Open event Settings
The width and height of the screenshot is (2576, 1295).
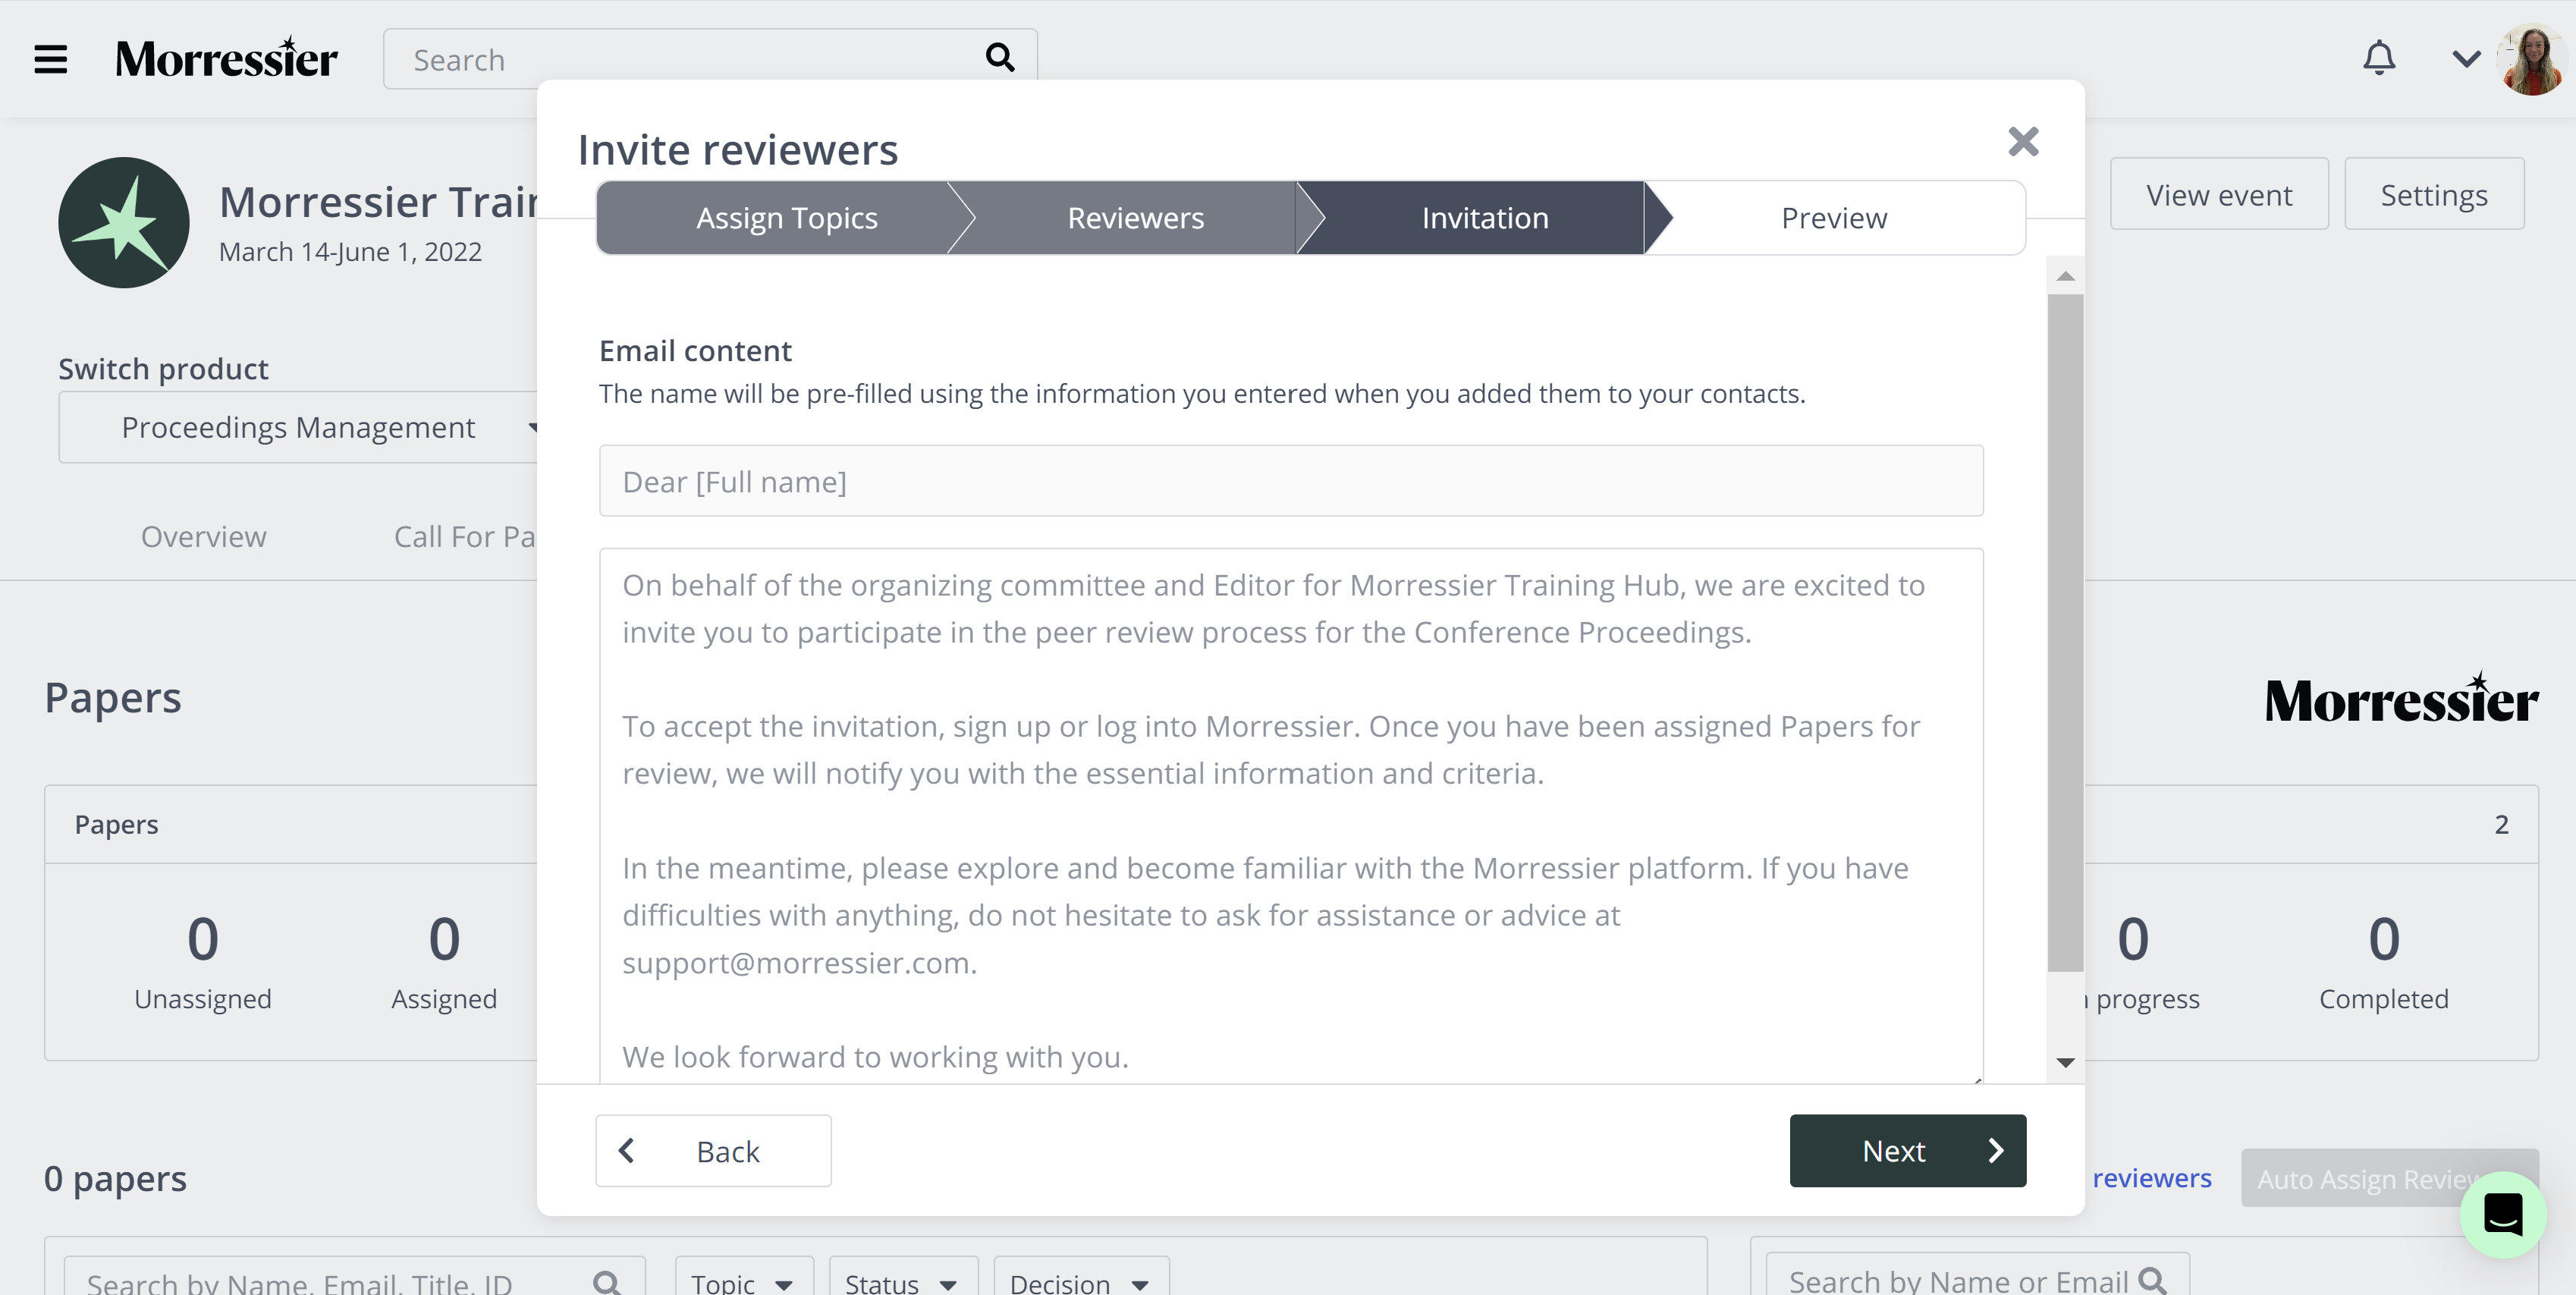click(2433, 194)
